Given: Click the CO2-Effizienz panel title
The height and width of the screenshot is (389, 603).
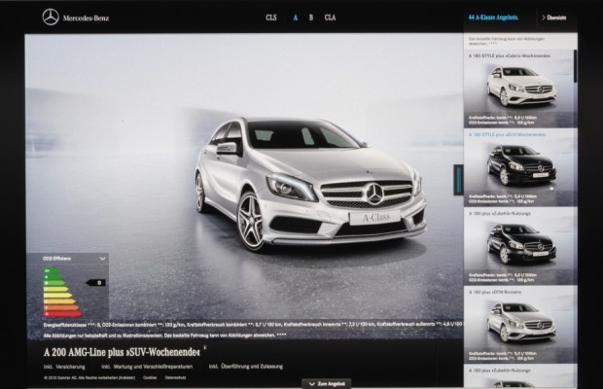Looking at the screenshot, I should coord(57,259).
